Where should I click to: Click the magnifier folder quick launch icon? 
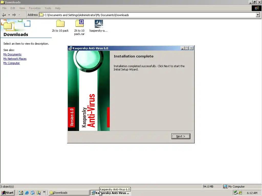38,193
